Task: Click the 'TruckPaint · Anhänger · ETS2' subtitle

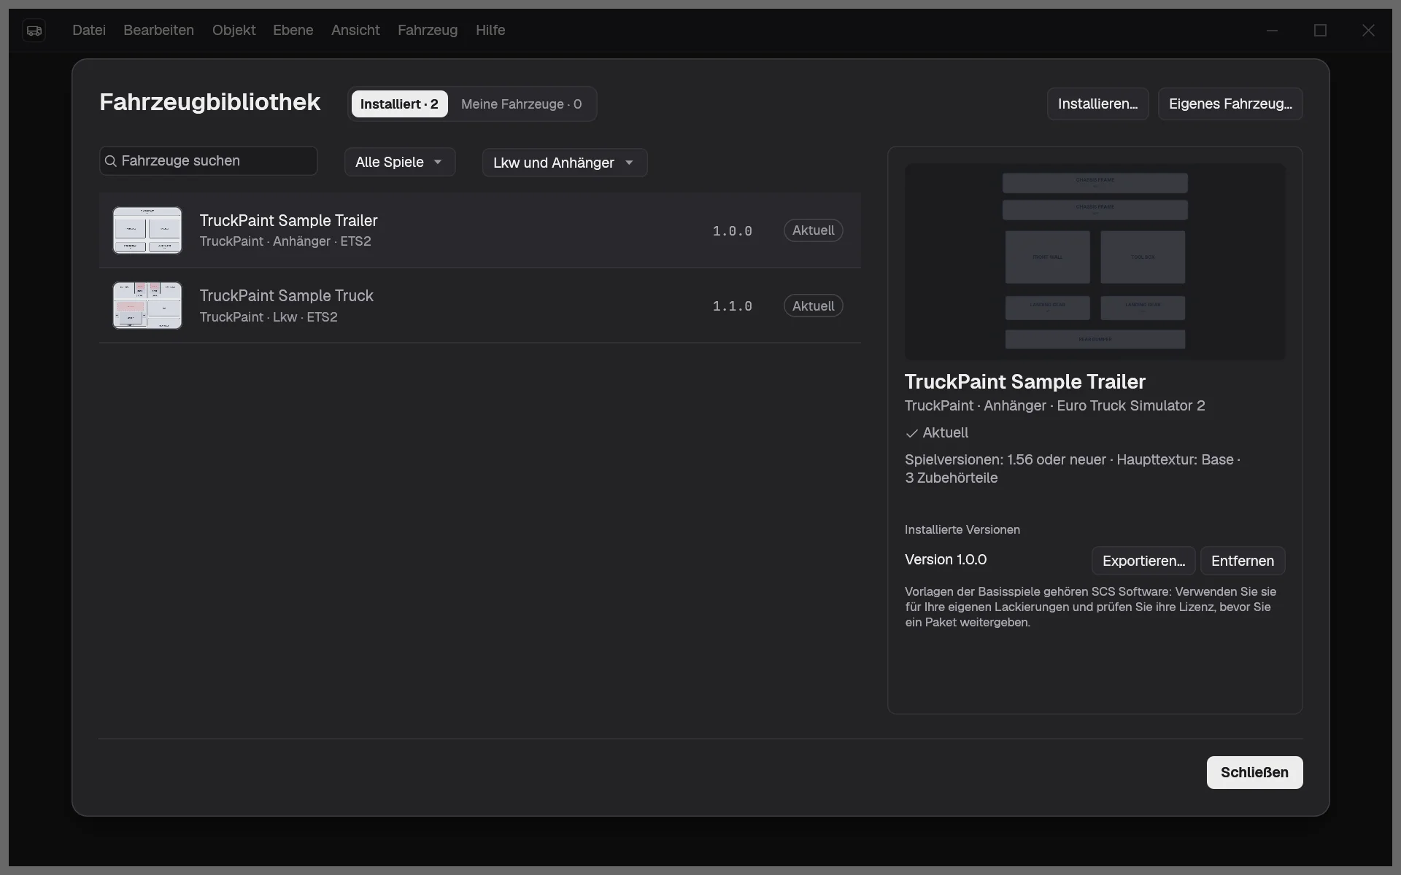Action: click(285, 241)
